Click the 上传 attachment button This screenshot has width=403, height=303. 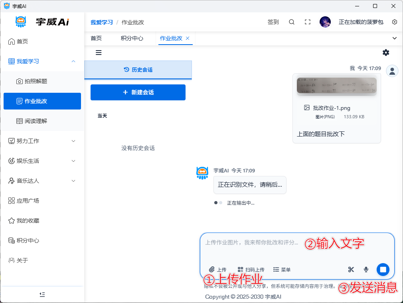pyautogui.click(x=217, y=270)
